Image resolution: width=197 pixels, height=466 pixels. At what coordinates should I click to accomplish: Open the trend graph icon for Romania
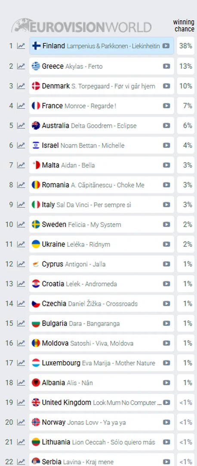pyautogui.click(x=21, y=185)
